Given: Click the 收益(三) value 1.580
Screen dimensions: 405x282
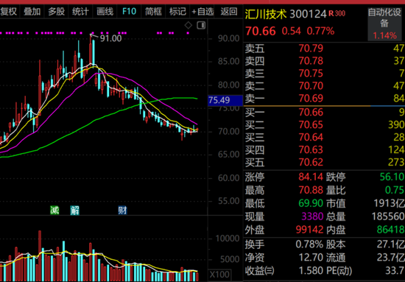Looking at the screenshot, I should coord(311,271).
